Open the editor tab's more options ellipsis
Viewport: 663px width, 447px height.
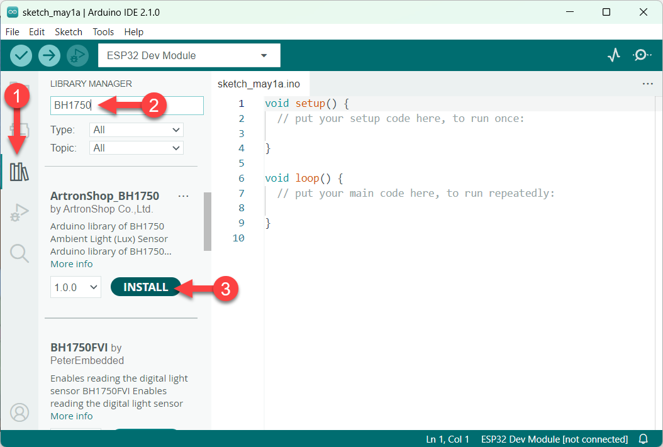coord(647,84)
